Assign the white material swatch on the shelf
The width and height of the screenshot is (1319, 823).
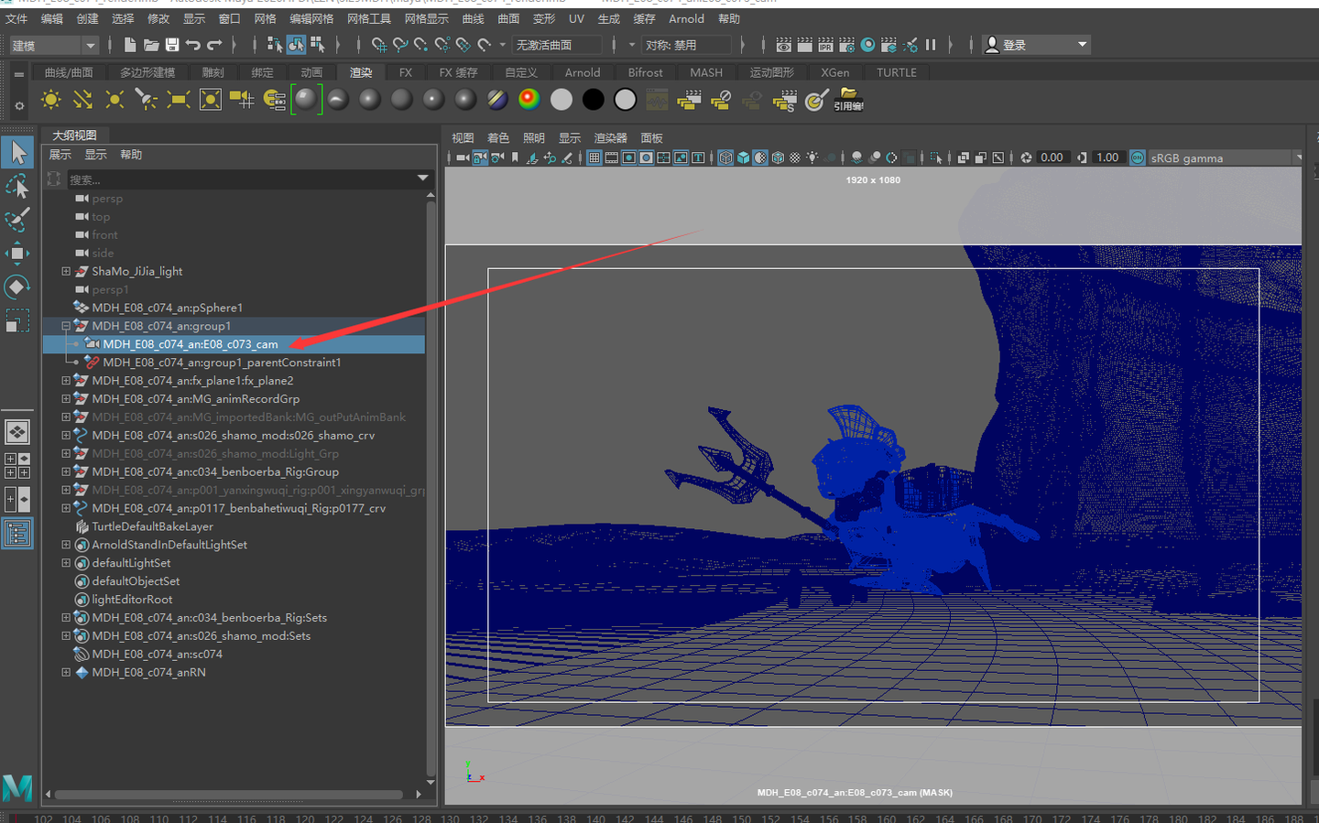561,100
